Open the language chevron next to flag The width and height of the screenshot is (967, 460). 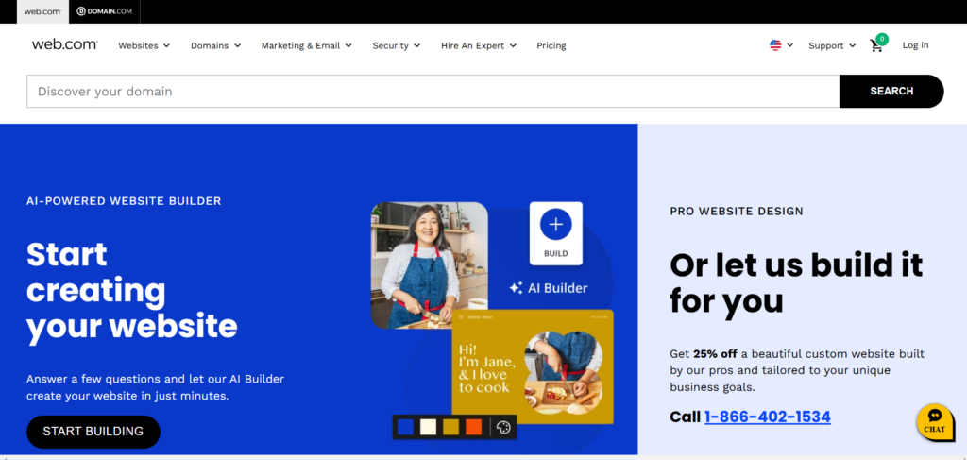coord(790,45)
